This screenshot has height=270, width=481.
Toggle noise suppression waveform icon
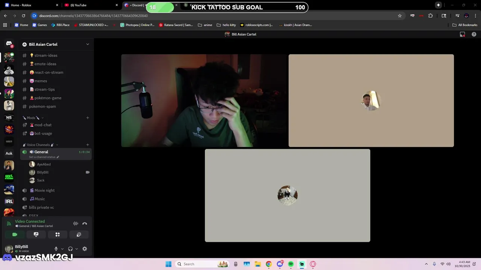coord(76,223)
